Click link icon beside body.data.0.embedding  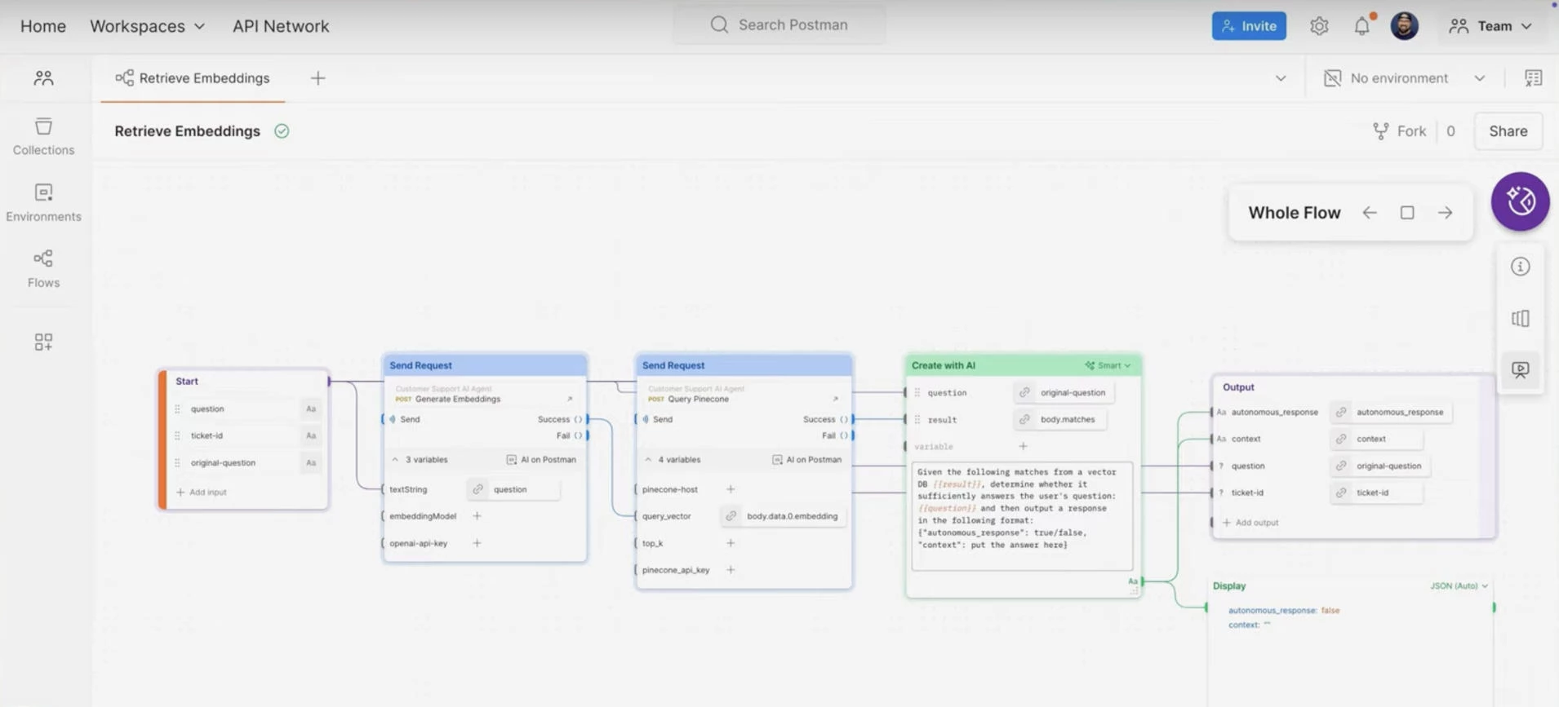731,516
